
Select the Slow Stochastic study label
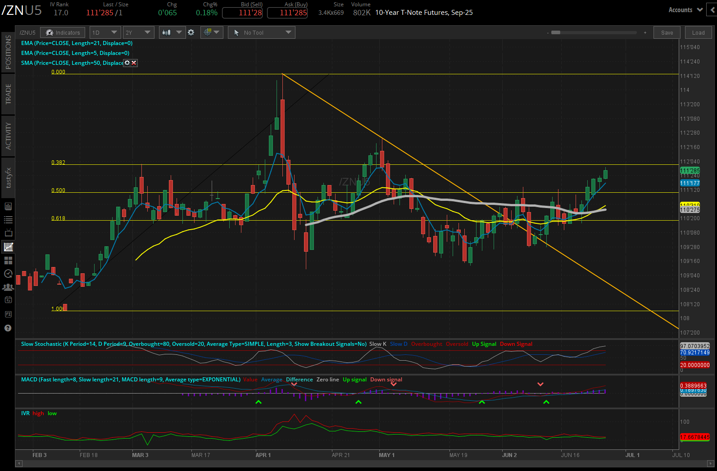194,344
